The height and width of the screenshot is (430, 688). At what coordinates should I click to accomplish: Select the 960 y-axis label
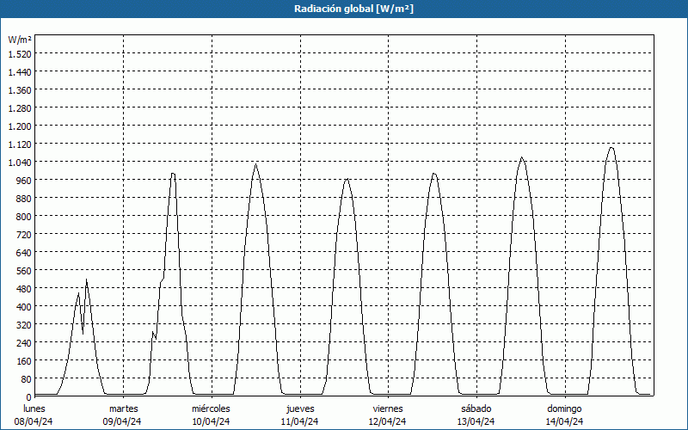(x=24, y=181)
